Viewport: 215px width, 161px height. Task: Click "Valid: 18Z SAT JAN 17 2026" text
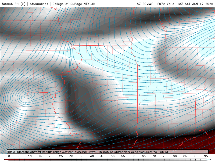190,4
